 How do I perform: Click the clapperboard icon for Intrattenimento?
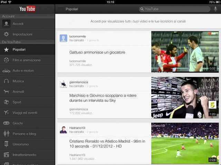pos(6,155)
